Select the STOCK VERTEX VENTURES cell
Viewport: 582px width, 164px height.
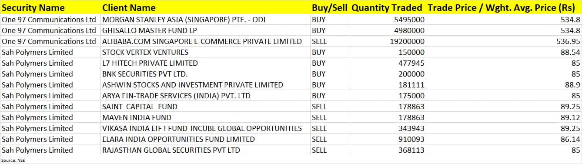[x=205, y=52]
